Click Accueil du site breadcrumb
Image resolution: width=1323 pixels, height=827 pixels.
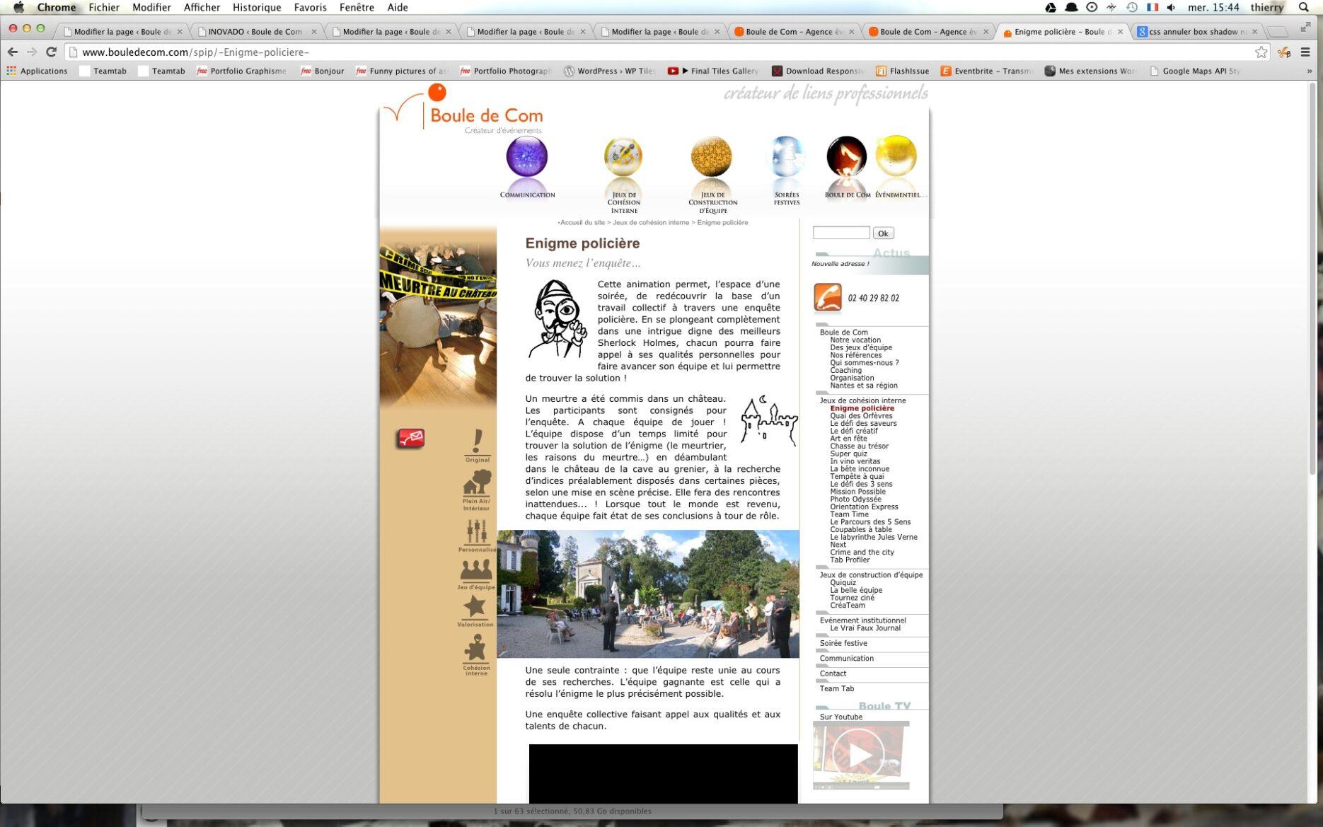(x=582, y=222)
